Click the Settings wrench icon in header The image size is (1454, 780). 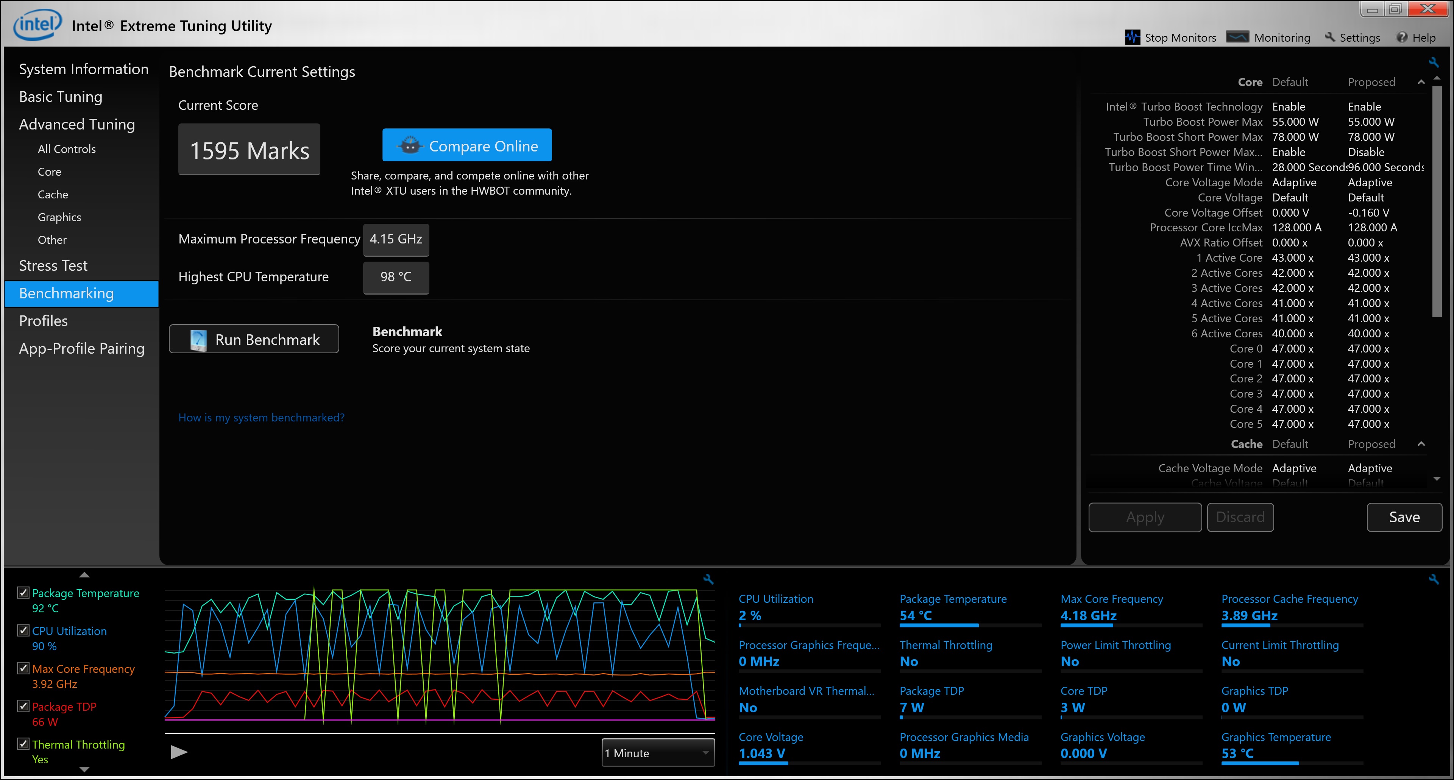[x=1330, y=37]
